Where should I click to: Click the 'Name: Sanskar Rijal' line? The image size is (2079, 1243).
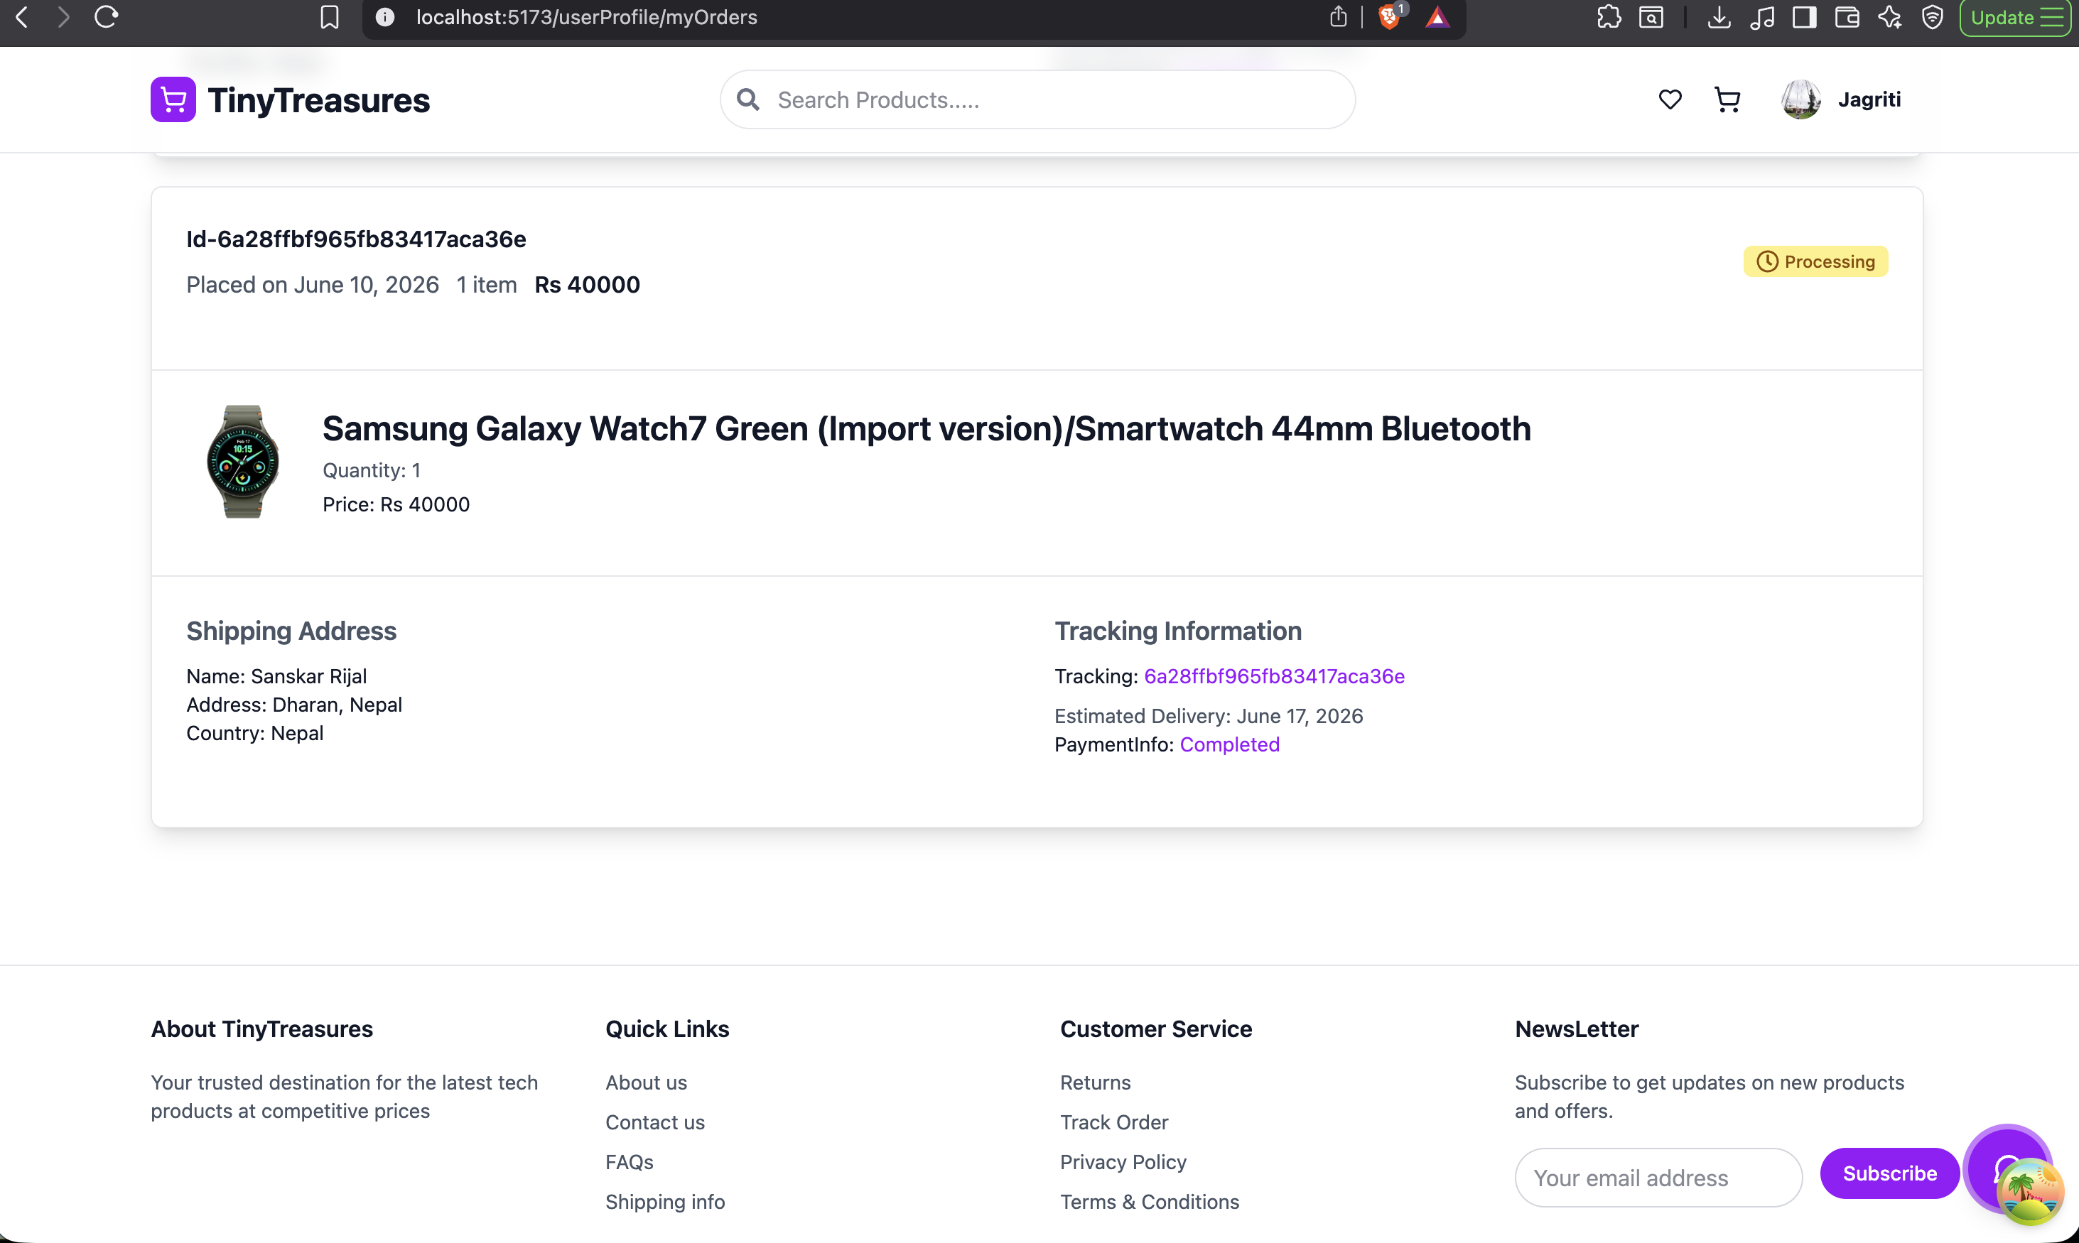click(x=276, y=676)
